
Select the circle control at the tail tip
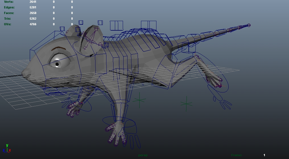(249, 25)
